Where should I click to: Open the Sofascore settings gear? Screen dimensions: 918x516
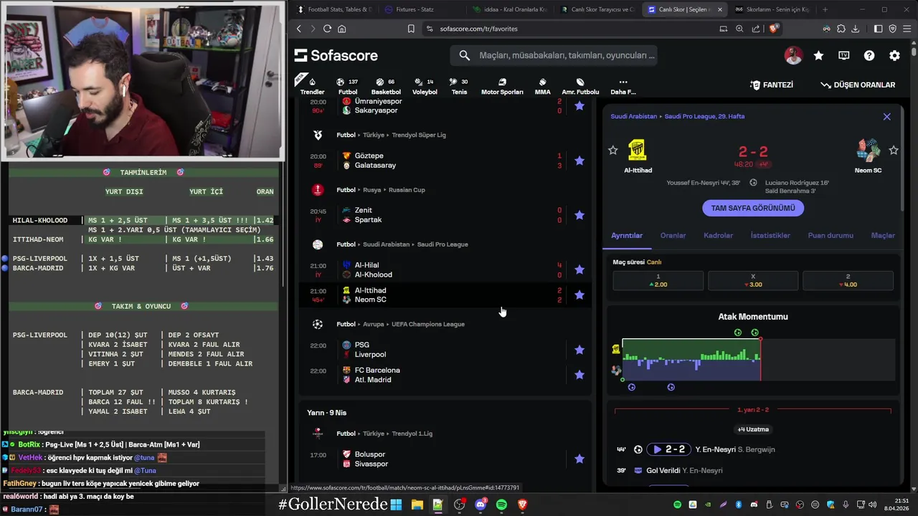[894, 55]
